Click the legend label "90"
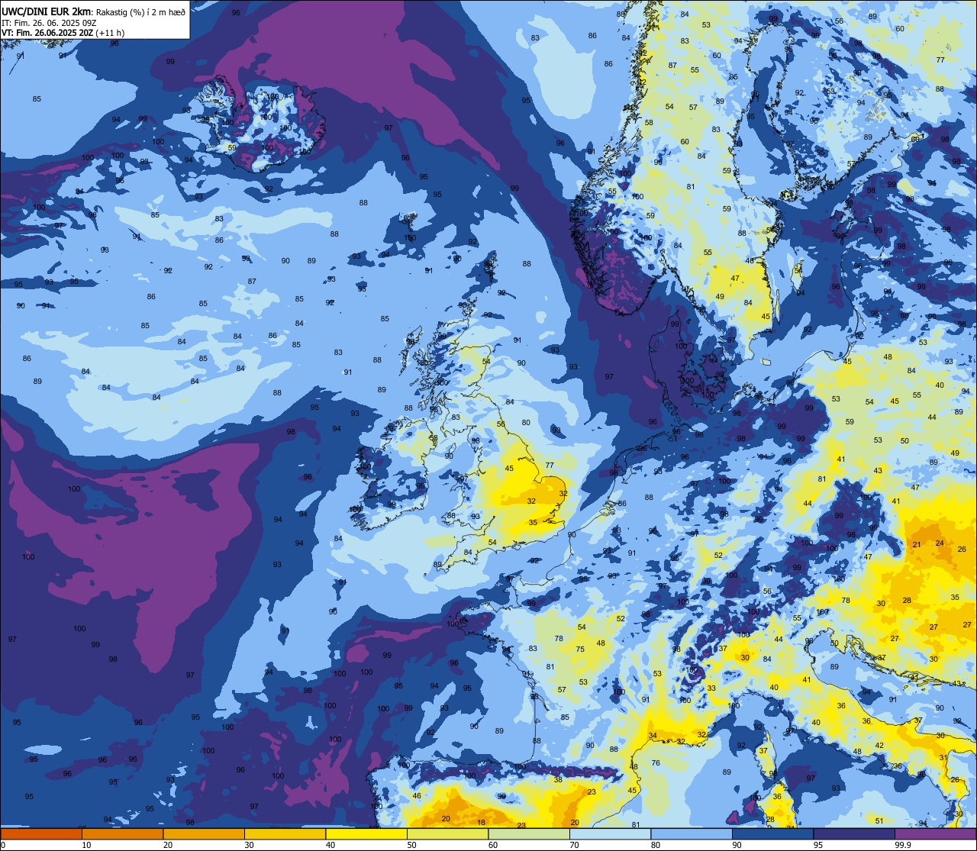The height and width of the screenshot is (851, 977). click(x=737, y=845)
